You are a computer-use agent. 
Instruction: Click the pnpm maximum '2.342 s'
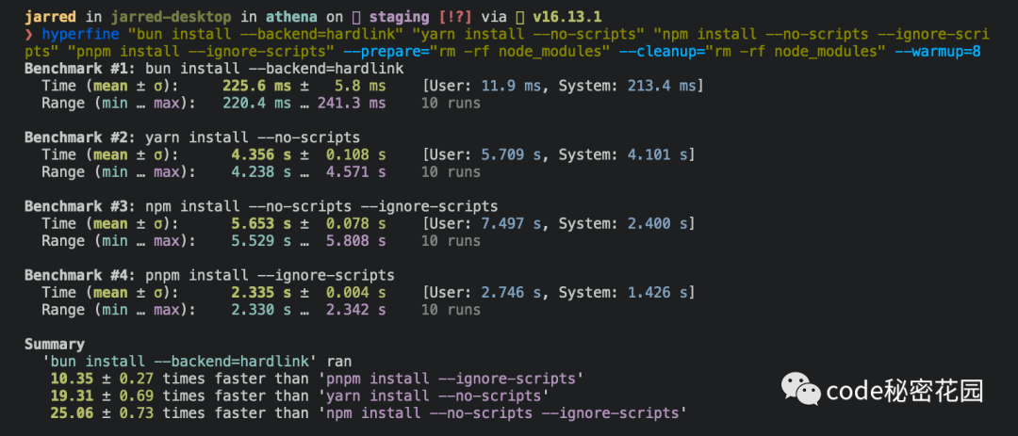(x=355, y=310)
